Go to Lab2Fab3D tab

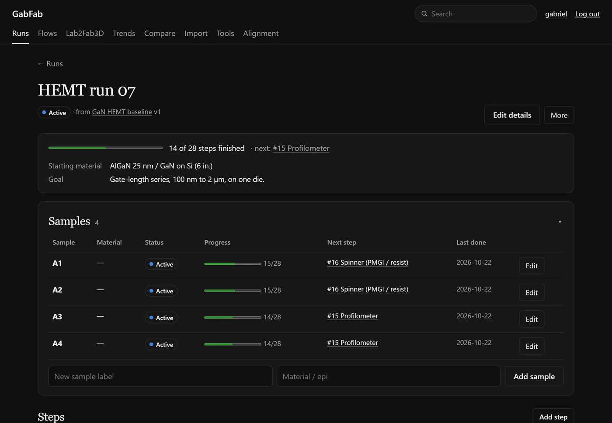point(85,33)
